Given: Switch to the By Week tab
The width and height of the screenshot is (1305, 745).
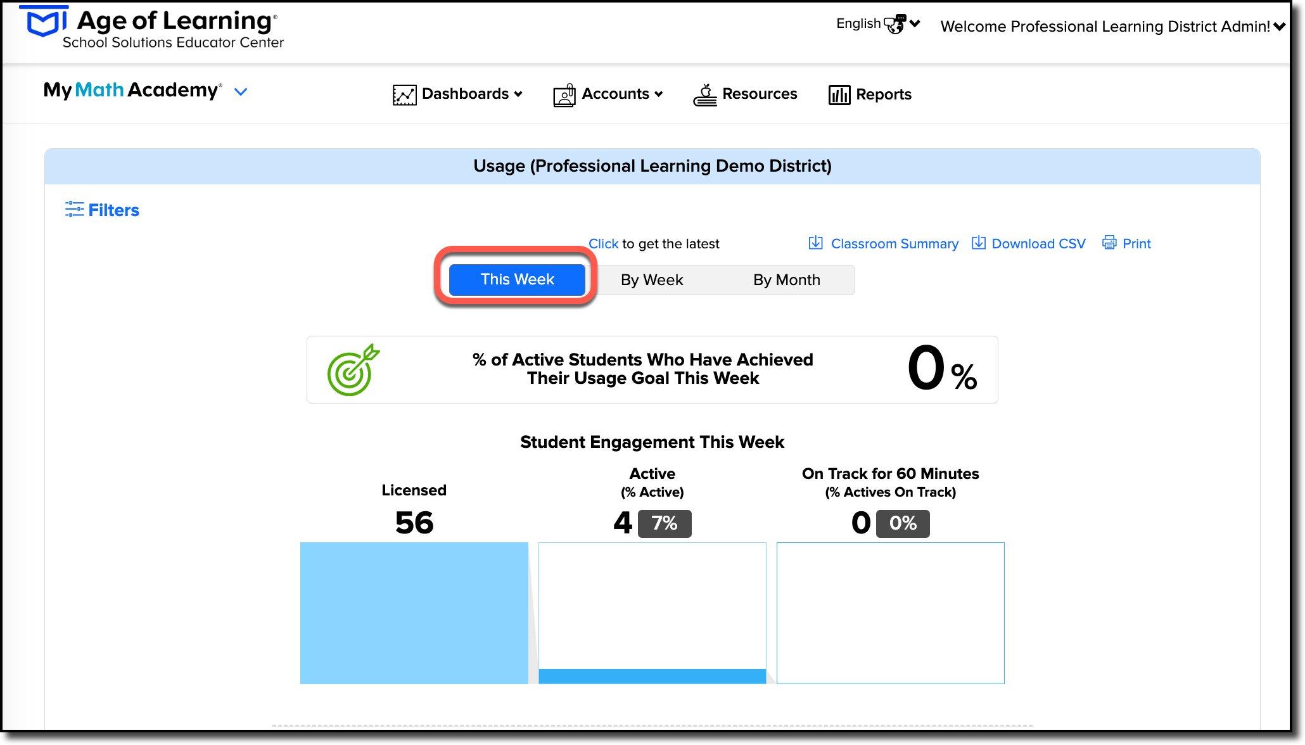Looking at the screenshot, I should click(652, 280).
